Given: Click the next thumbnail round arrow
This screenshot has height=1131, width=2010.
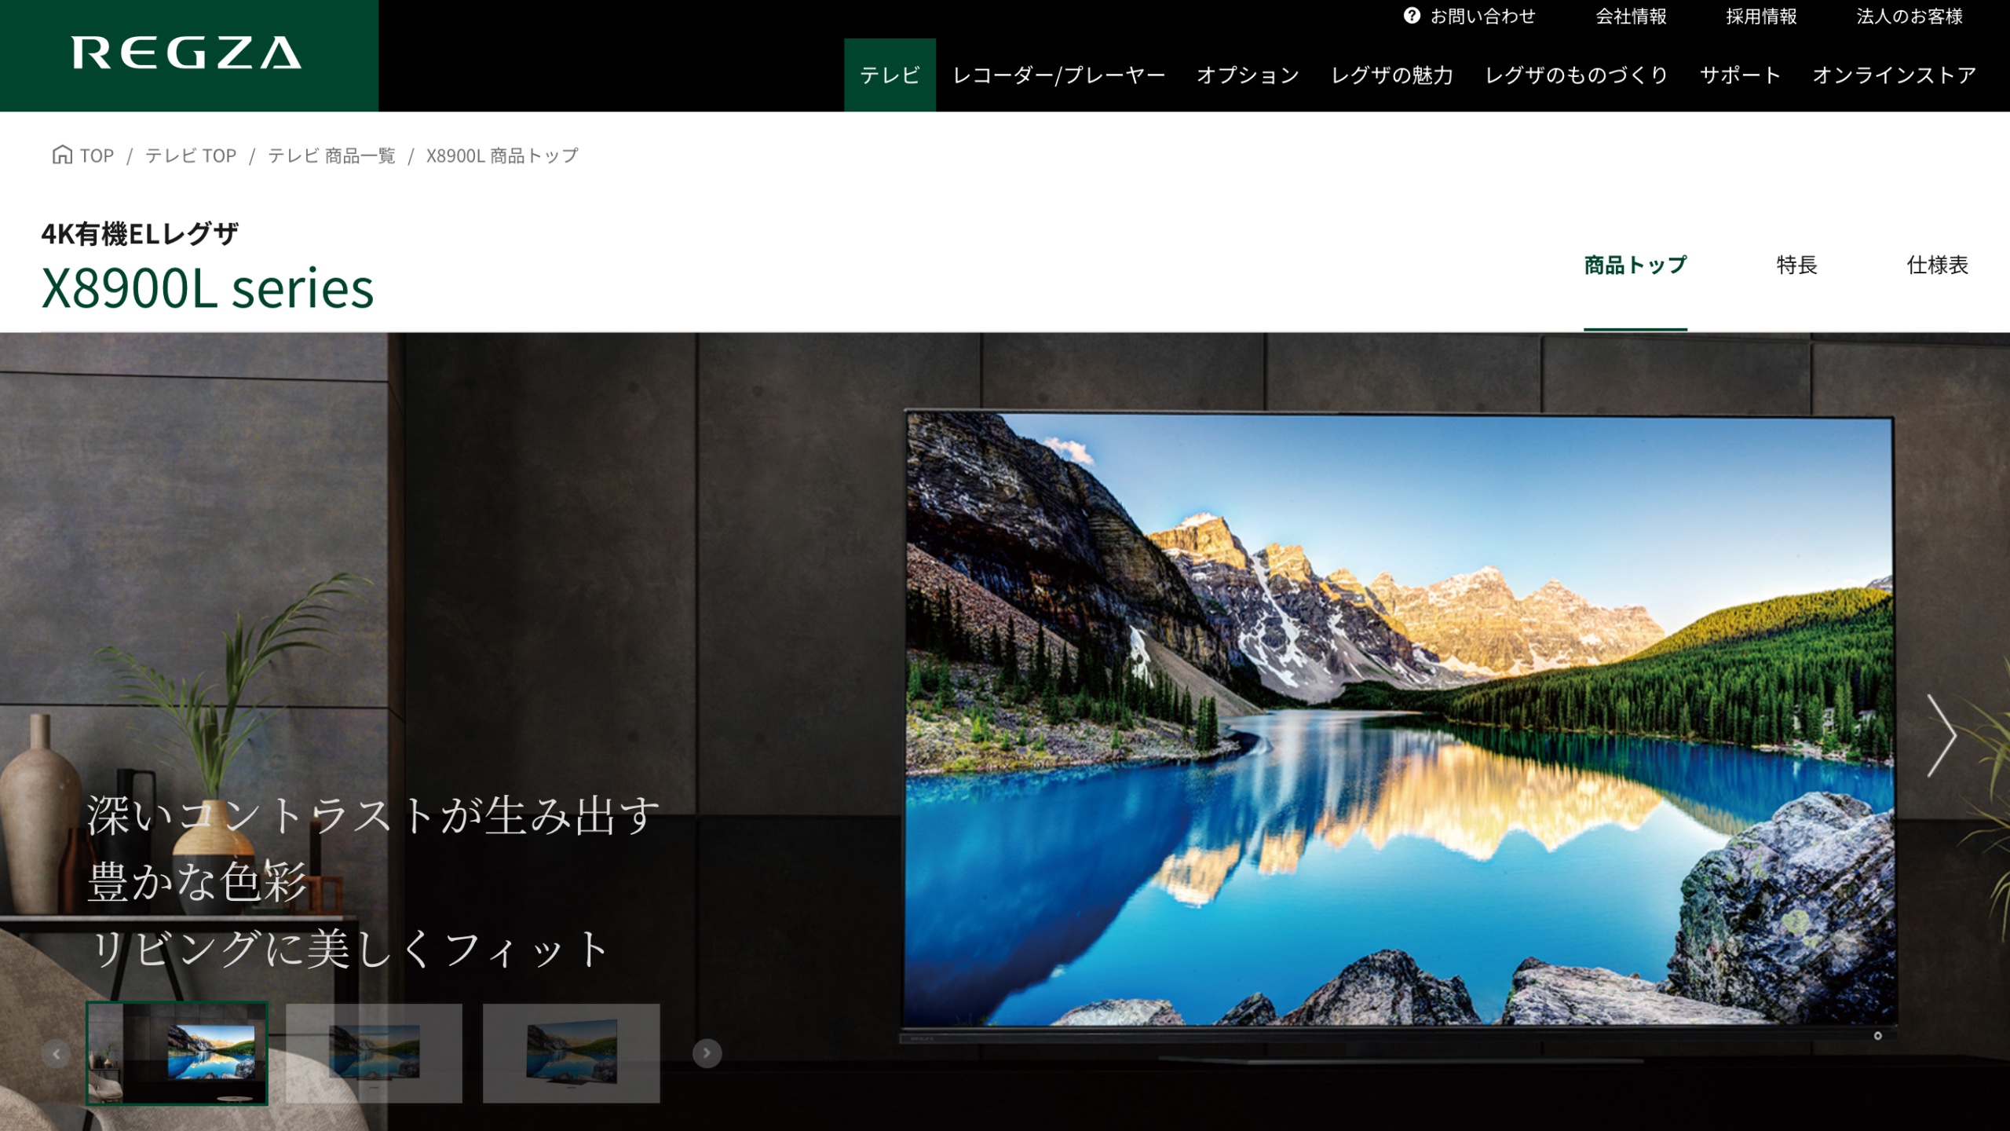Looking at the screenshot, I should click(x=707, y=1053).
